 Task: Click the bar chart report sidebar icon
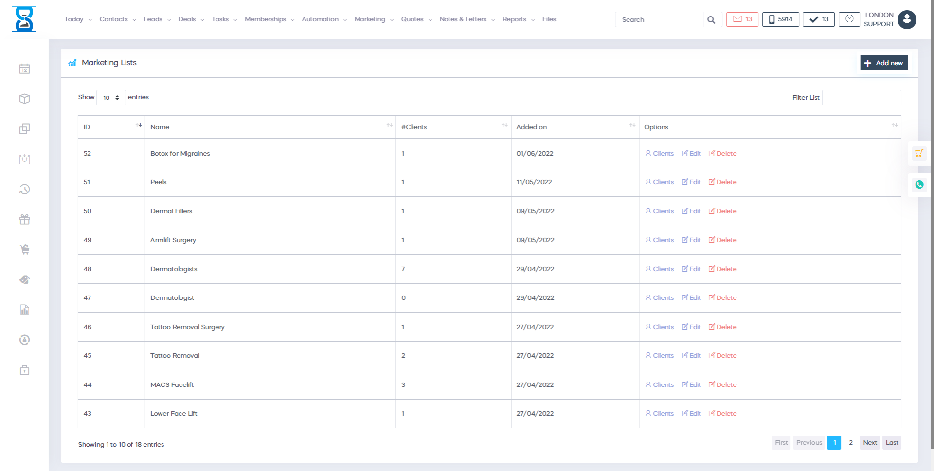[24, 310]
